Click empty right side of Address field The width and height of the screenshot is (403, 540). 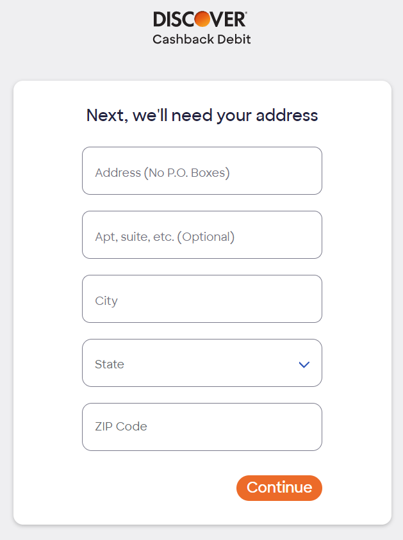tap(276, 171)
